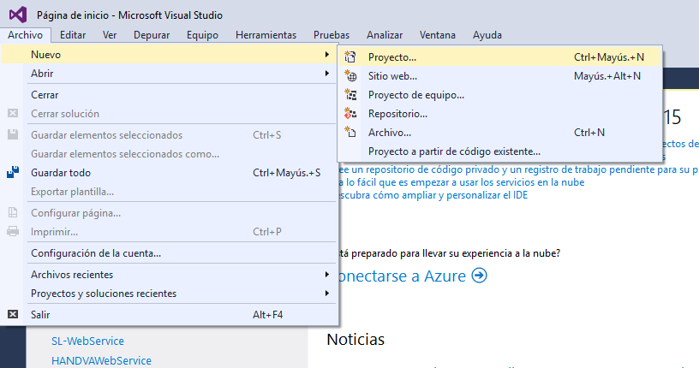
Task: Click the Visual Studio logo icon
Action: [x=18, y=15]
